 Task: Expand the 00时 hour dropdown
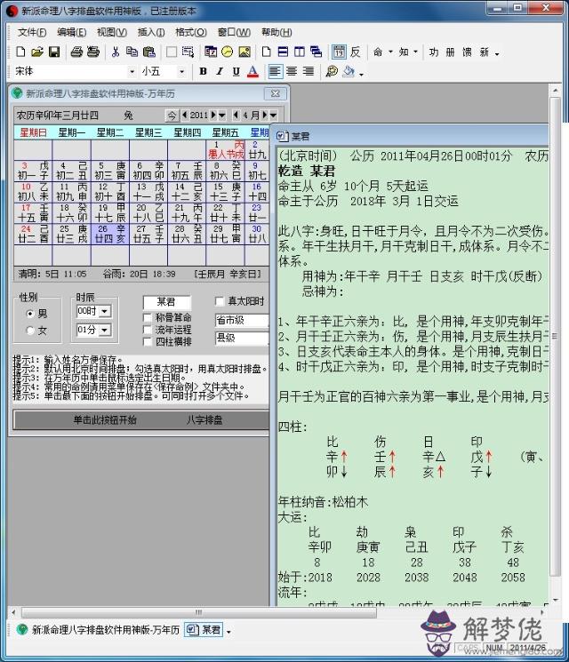tap(105, 312)
